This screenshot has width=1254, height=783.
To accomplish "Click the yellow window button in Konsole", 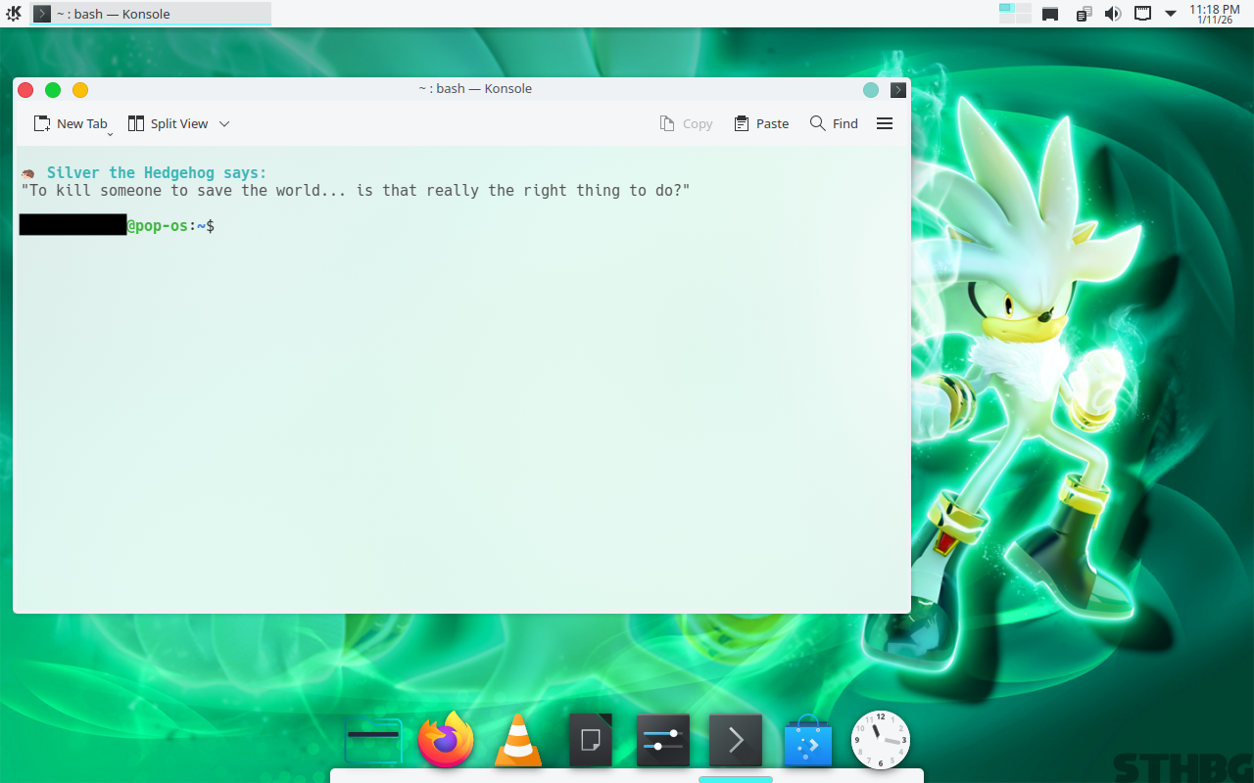I will coord(80,90).
